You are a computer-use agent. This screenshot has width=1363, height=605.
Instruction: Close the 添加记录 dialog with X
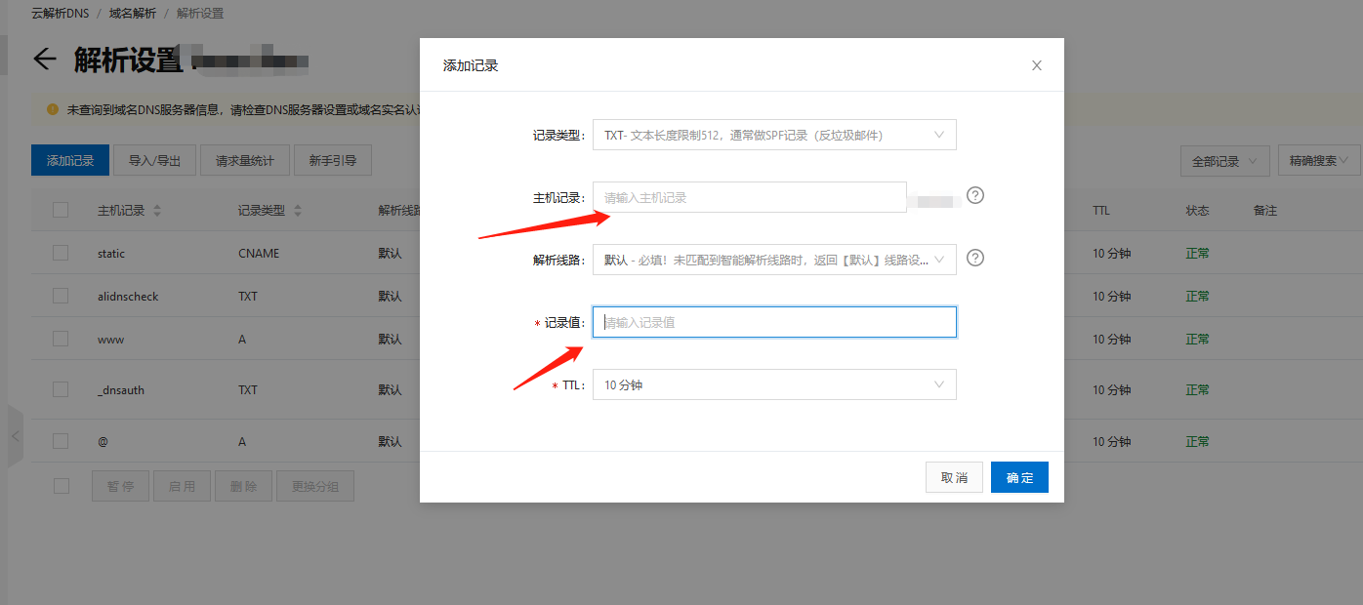pos(1037,65)
